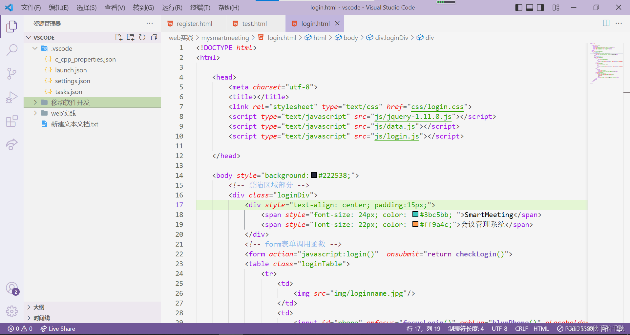The image size is (630, 335).
Task: Click New File icon in explorer header
Action: coord(119,37)
